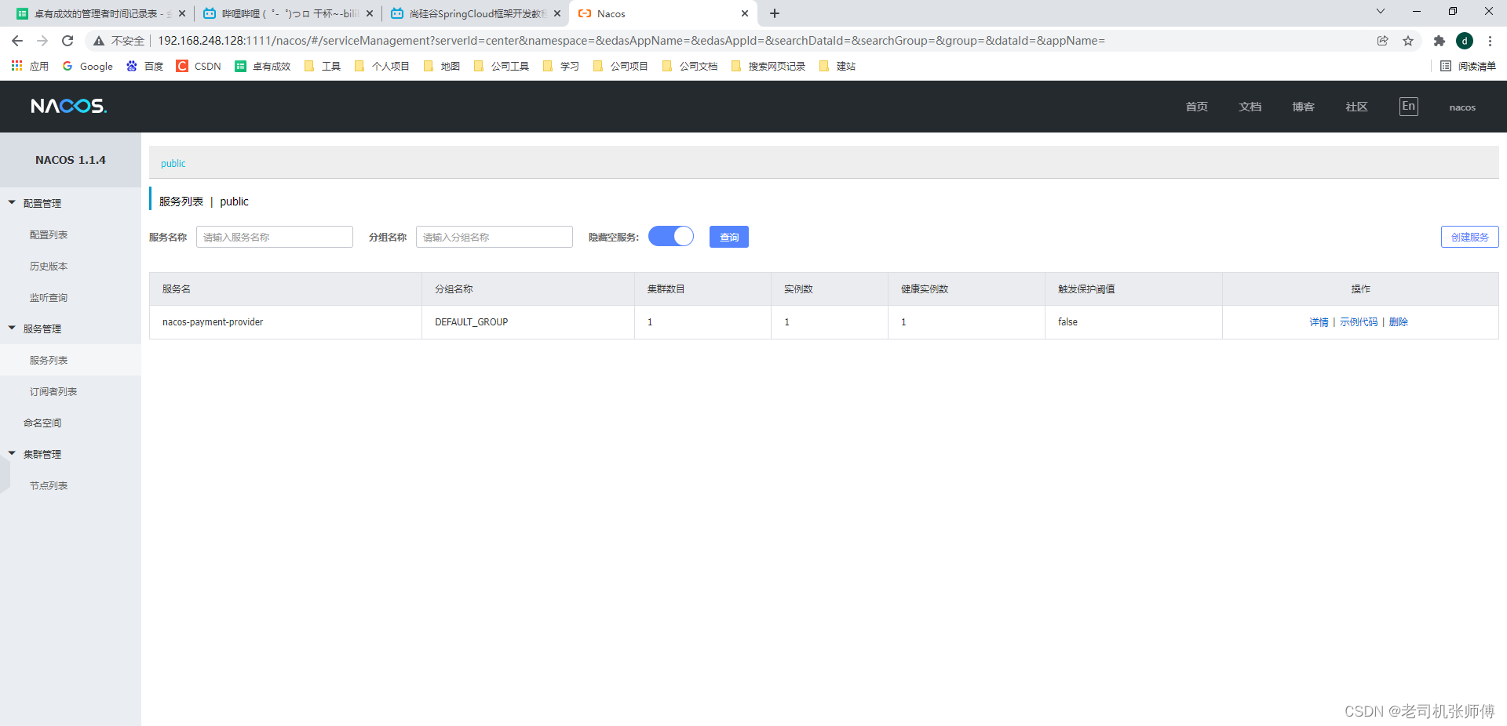Image resolution: width=1507 pixels, height=726 pixels.
Task: Open 监听查询 in sidebar
Action: (x=49, y=297)
